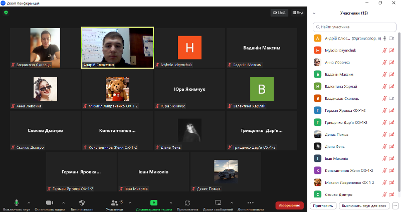Click Денис Помаз's muted mic icon in list
The width and height of the screenshot is (401, 212).
tap(384, 134)
